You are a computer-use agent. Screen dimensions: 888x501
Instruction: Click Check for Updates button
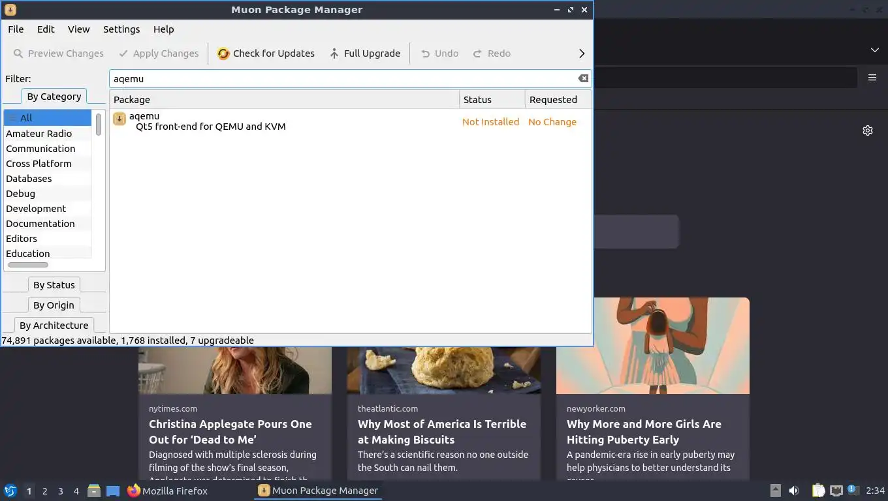click(x=266, y=53)
